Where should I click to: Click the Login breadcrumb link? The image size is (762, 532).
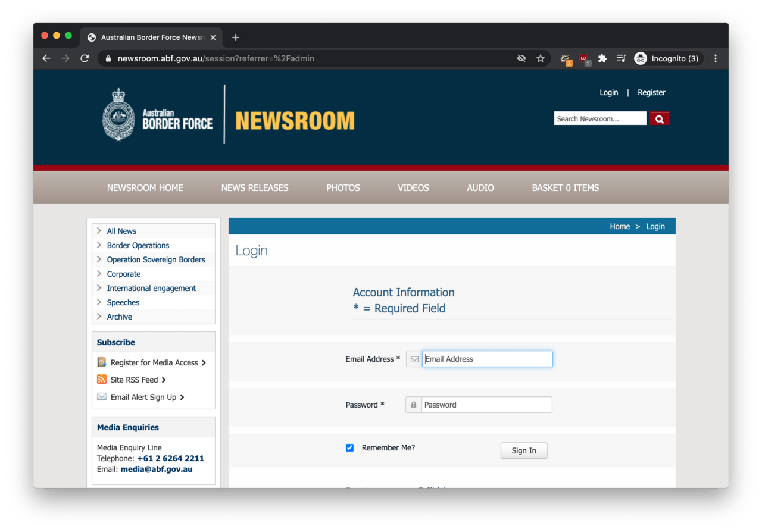click(x=655, y=226)
